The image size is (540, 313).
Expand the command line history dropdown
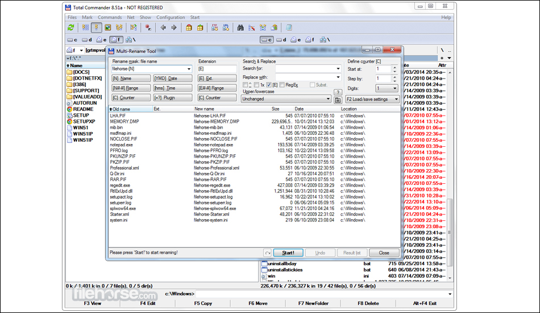450,294
